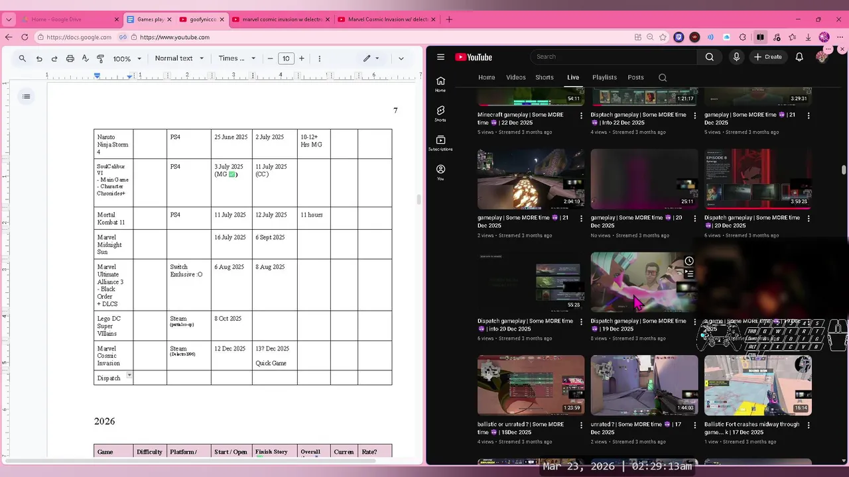
Task: Click YouTube page vertical scrollbar thumb
Action: (x=844, y=170)
